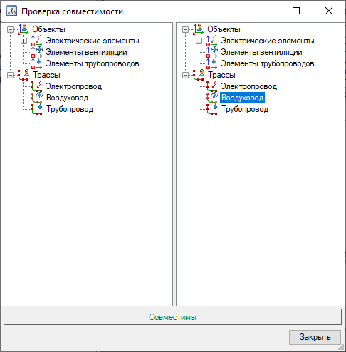
Task: Select Трубопровод in the left tree
Action: coord(70,109)
